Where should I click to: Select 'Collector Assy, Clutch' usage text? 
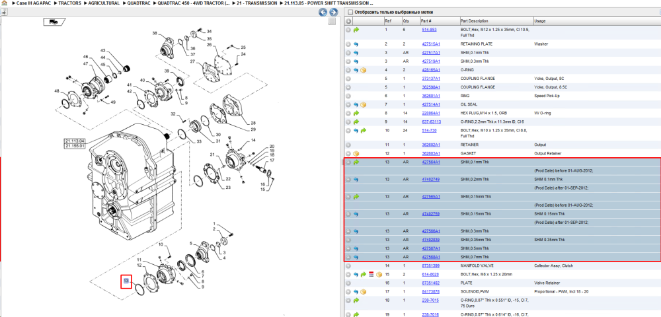click(553, 265)
